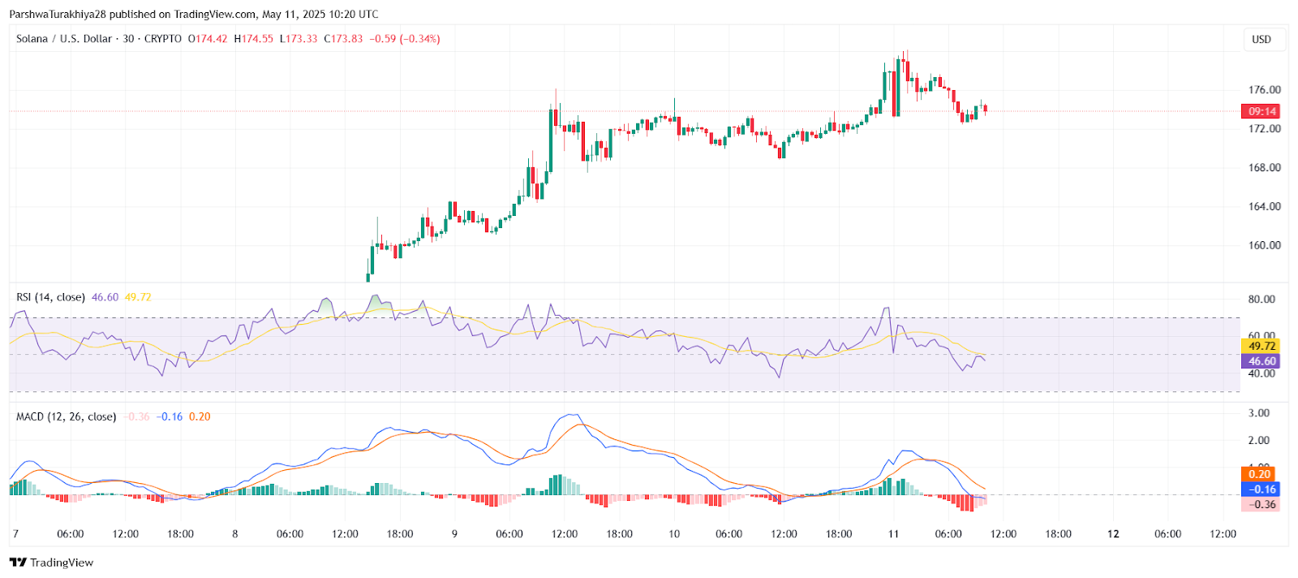Screen dimensions: 1298x578
Task: Open the USD currency selector
Action: [1261, 39]
